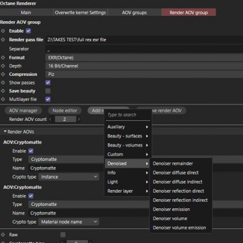This screenshot has width=243, height=243.
Task: Select Denoiser diffuse direct from submenu
Action: (x=176, y=173)
